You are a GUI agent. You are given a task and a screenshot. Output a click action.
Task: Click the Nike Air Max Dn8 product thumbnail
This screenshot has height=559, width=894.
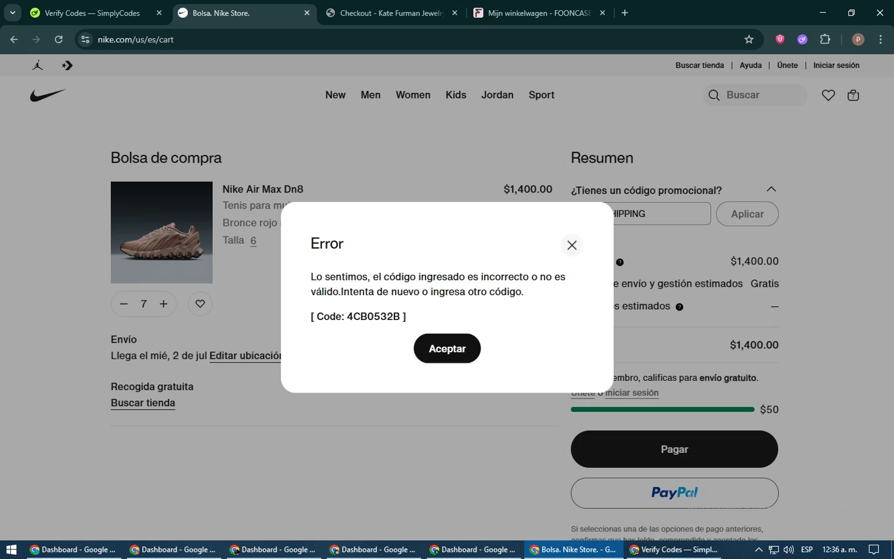pyautogui.click(x=162, y=232)
